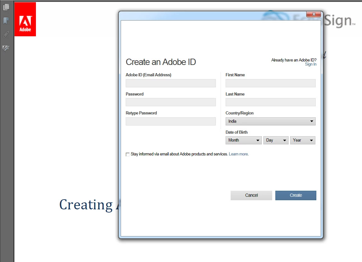Focus the First Name field
362x262 pixels.
click(x=270, y=83)
